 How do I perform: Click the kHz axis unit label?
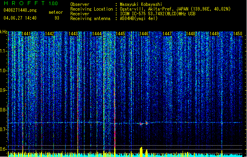[4, 32]
